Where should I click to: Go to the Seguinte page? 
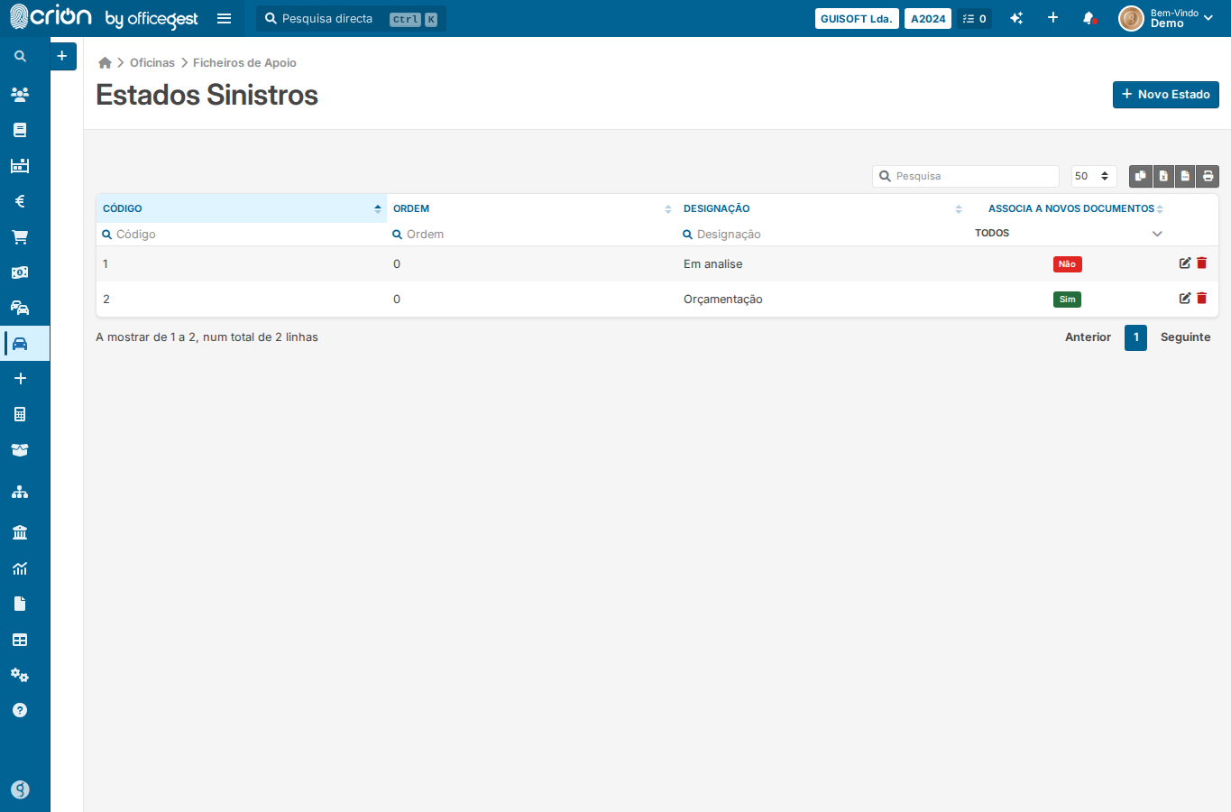coord(1185,337)
